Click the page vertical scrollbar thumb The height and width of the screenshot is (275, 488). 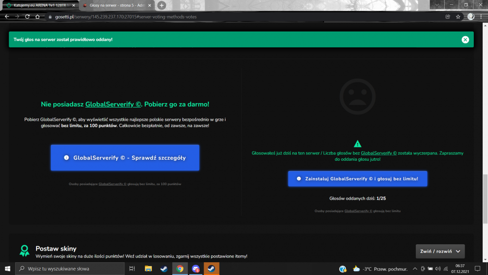tap(485, 199)
